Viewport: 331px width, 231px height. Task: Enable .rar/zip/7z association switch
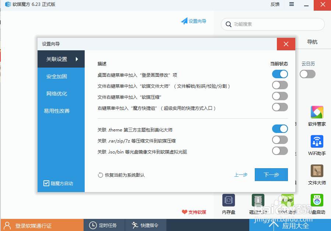point(280,140)
